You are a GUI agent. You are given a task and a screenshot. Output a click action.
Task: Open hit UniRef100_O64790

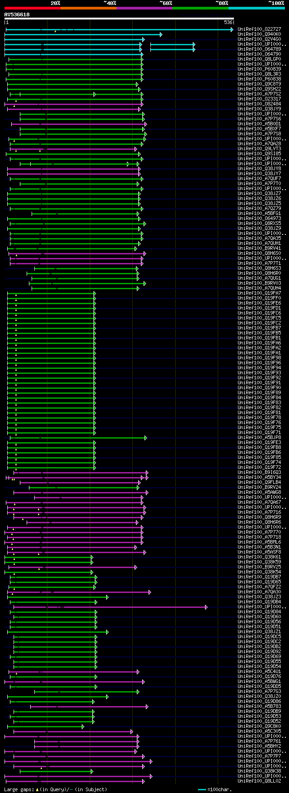coord(259,54)
